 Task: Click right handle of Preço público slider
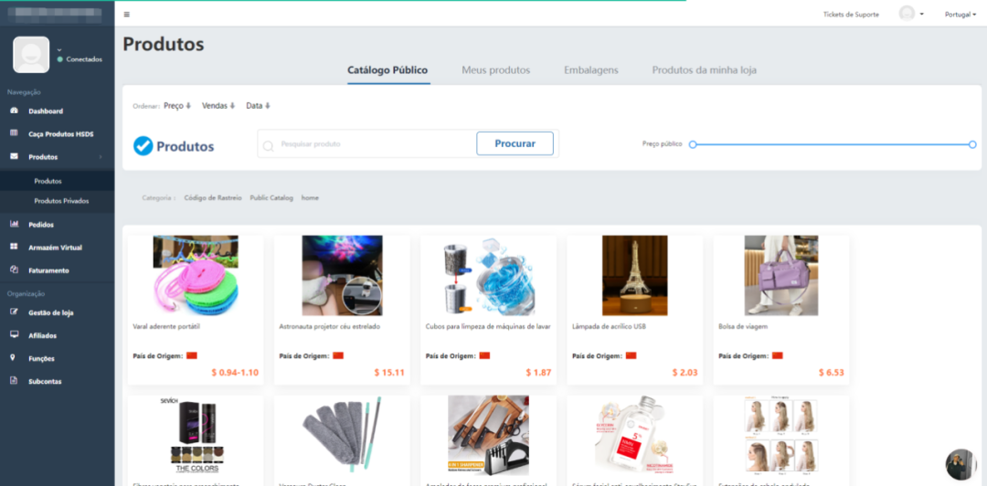(x=972, y=144)
